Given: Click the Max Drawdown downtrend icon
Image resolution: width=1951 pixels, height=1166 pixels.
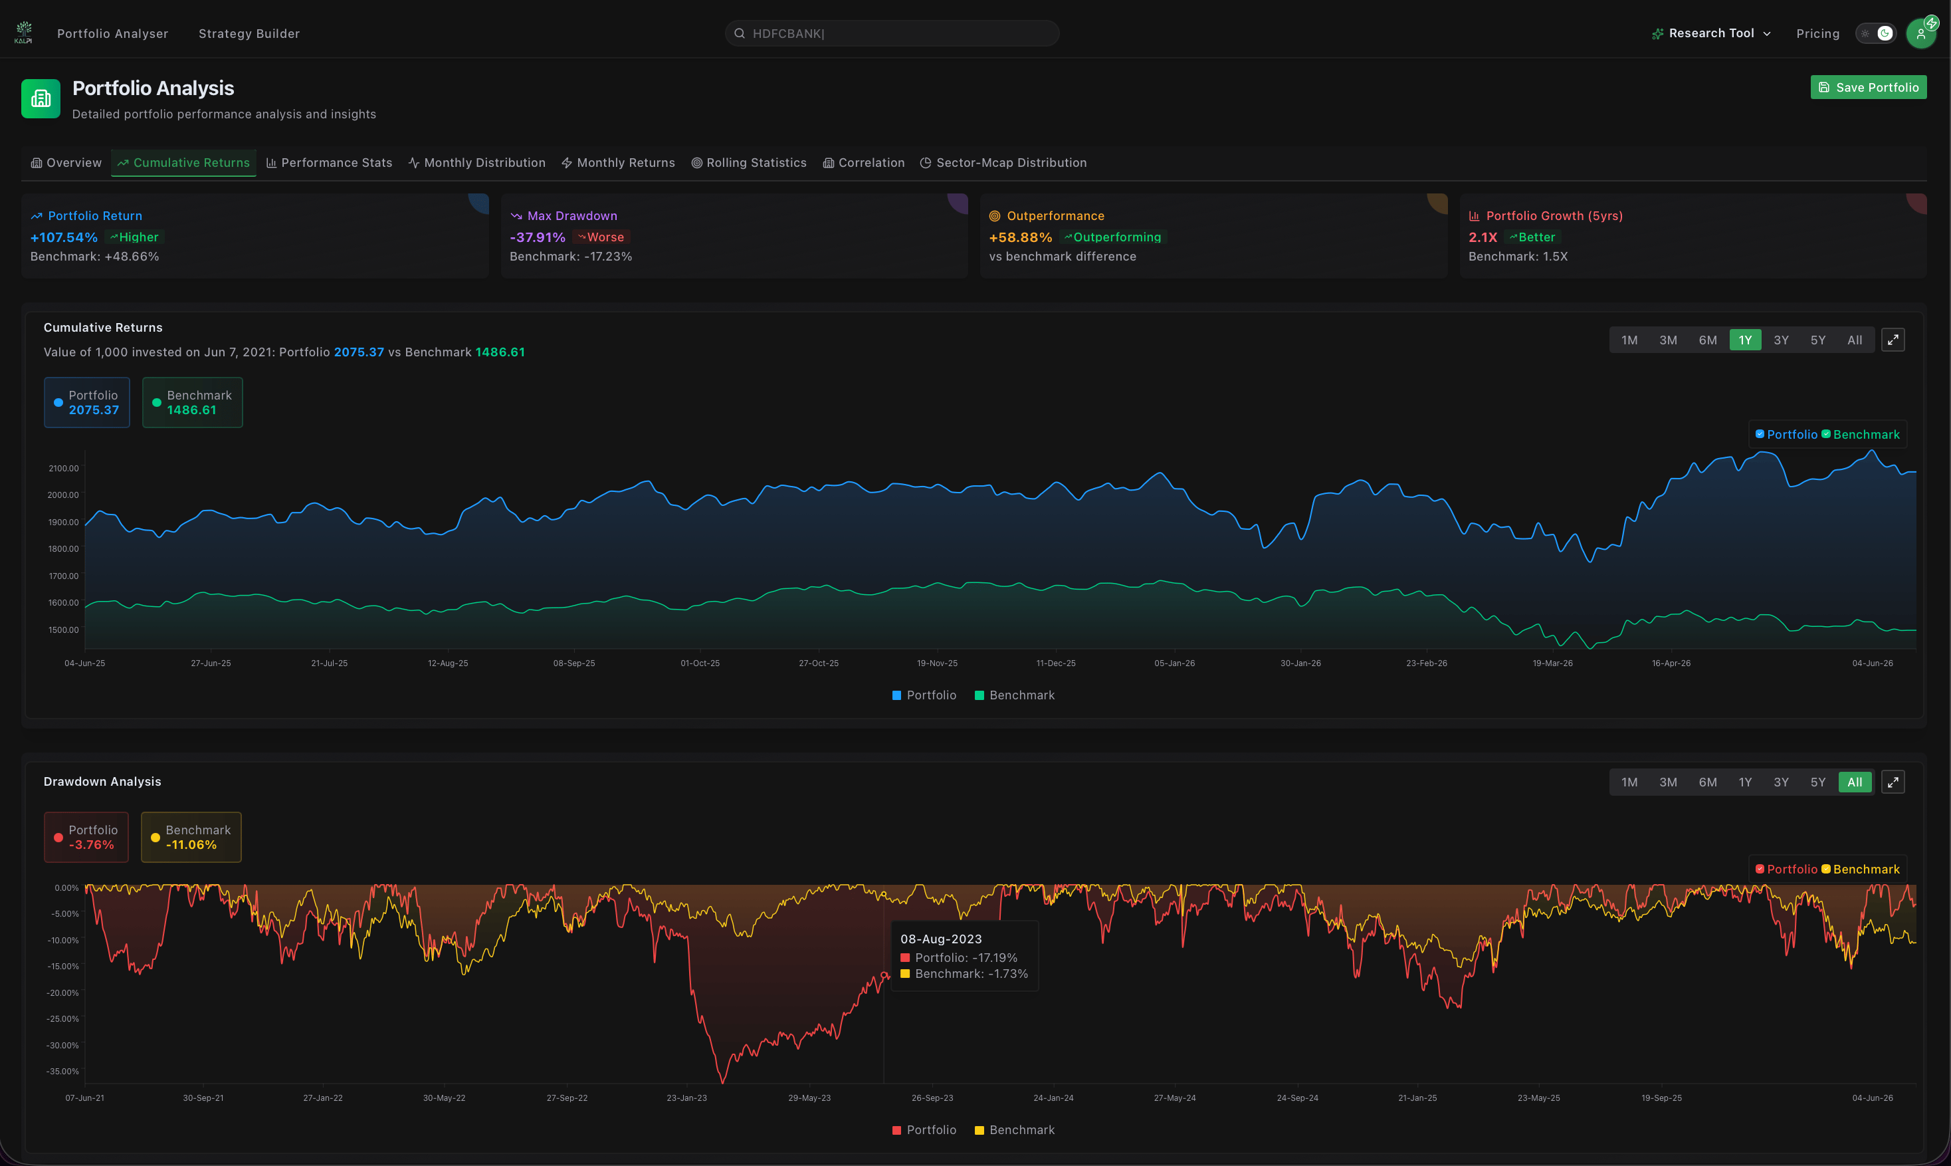Looking at the screenshot, I should pos(516,216).
